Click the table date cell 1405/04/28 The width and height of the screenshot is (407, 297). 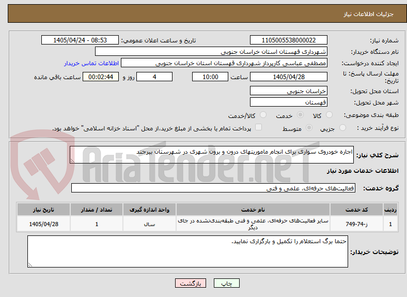(x=43, y=224)
